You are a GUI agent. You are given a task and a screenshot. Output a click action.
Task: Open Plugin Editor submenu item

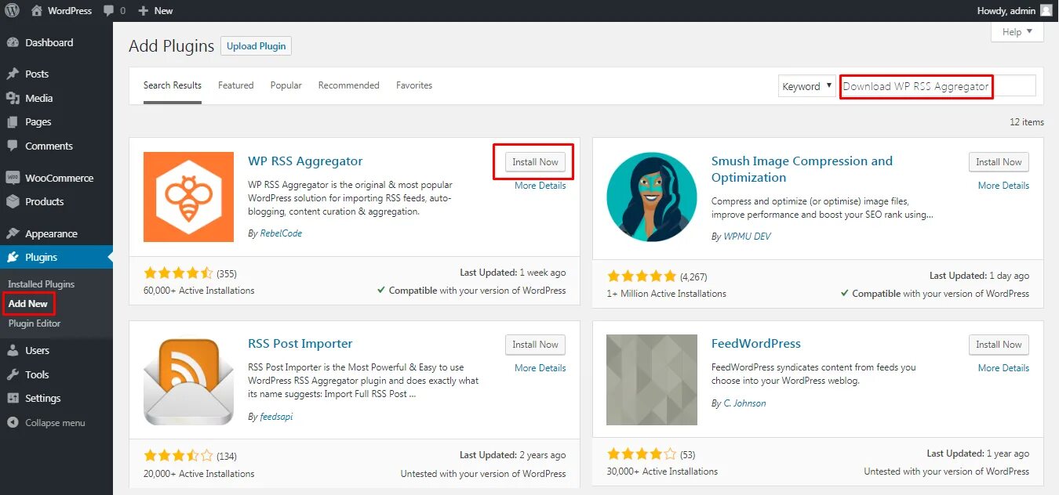(35, 323)
